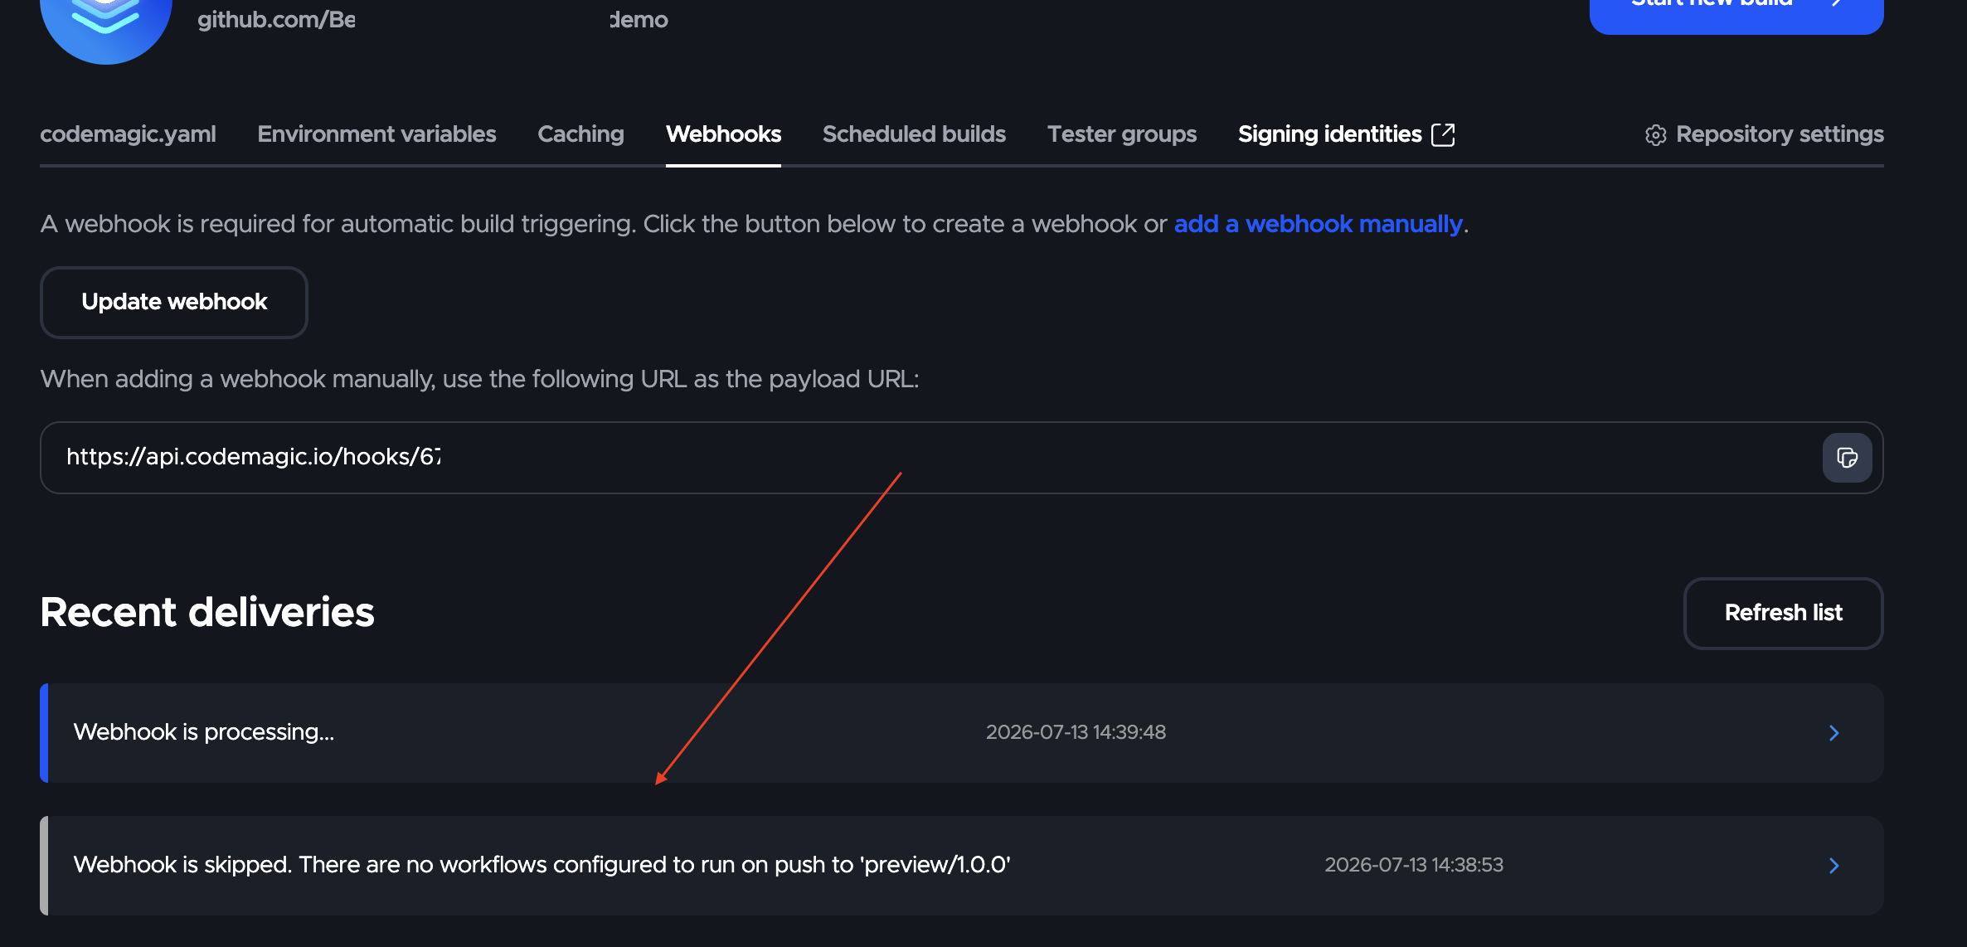The image size is (1967, 947).
Task: Click the Signing identities external link icon
Action: click(1443, 134)
